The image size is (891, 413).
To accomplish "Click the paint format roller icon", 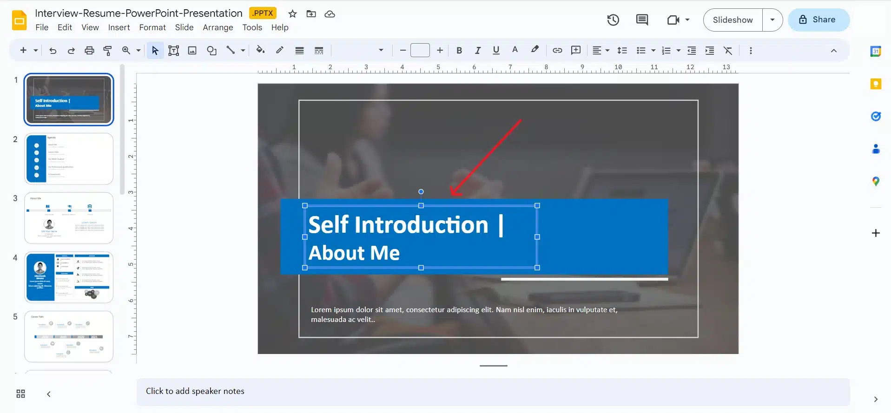I will point(107,51).
